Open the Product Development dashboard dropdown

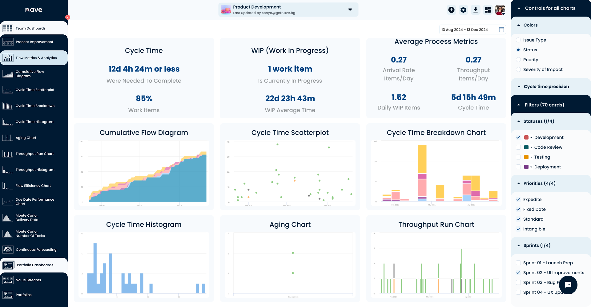(350, 10)
